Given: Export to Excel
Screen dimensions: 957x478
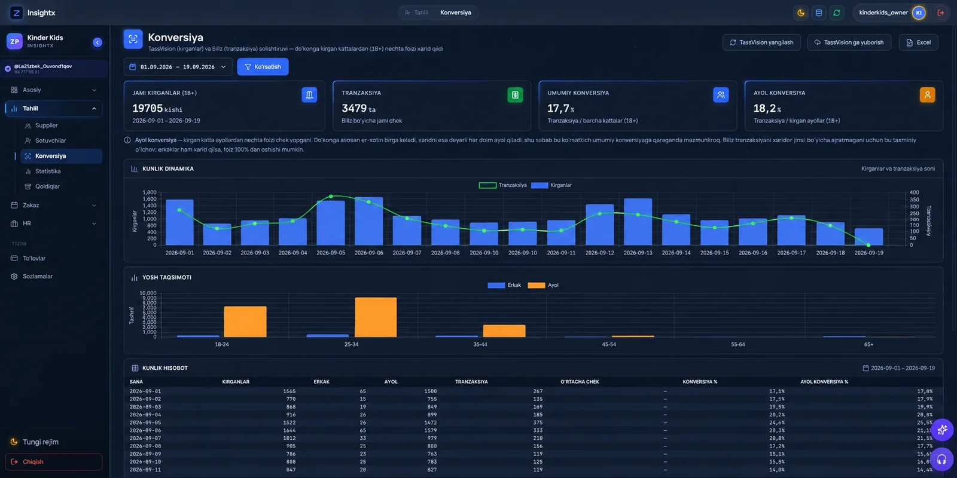Looking at the screenshot, I should click(918, 42).
